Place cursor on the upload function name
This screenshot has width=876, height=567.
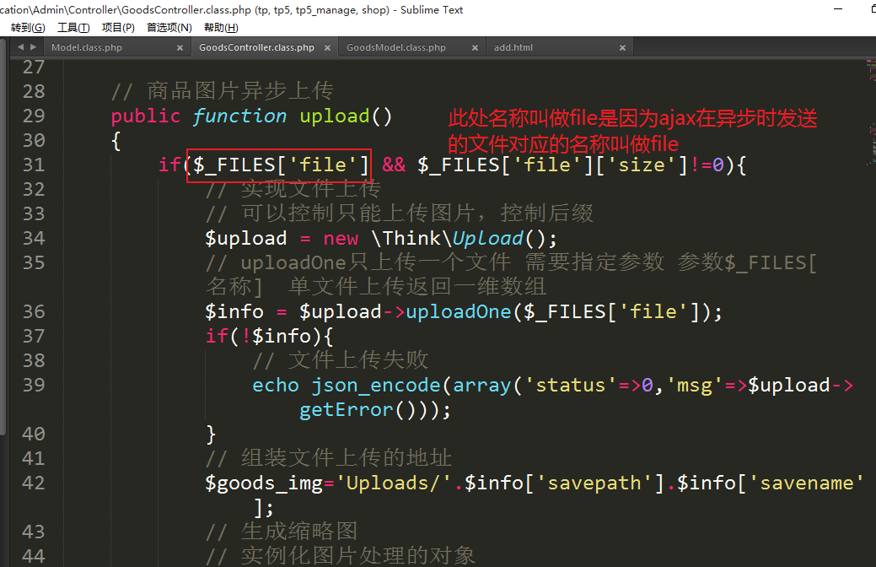click(x=335, y=116)
